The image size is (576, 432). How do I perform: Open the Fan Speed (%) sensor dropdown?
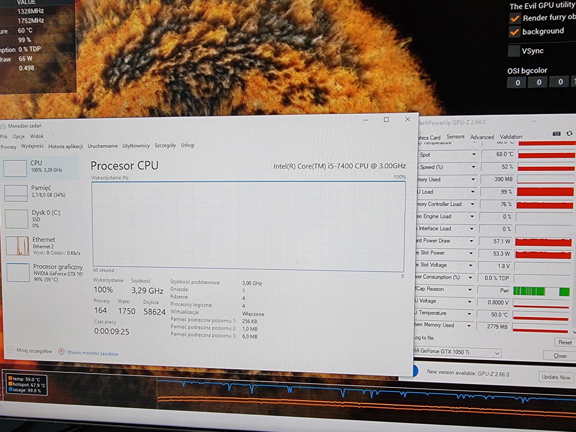(x=473, y=167)
